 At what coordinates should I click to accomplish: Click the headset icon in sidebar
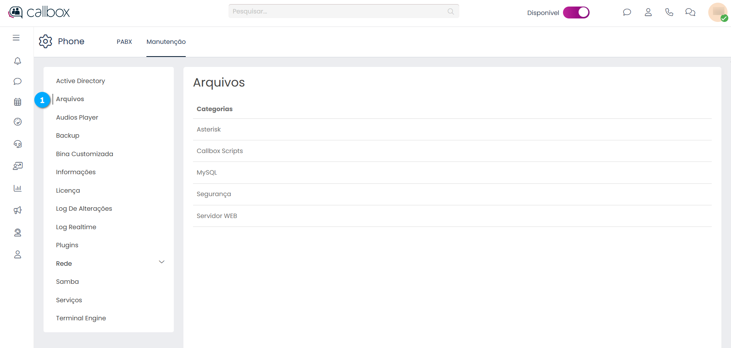tap(18, 144)
